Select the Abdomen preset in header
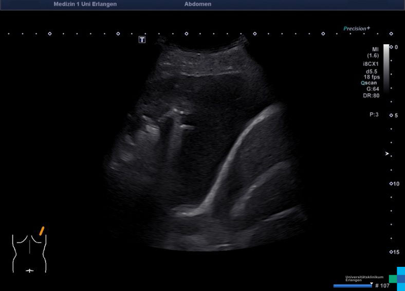The width and height of the screenshot is (405, 291). (x=197, y=4)
